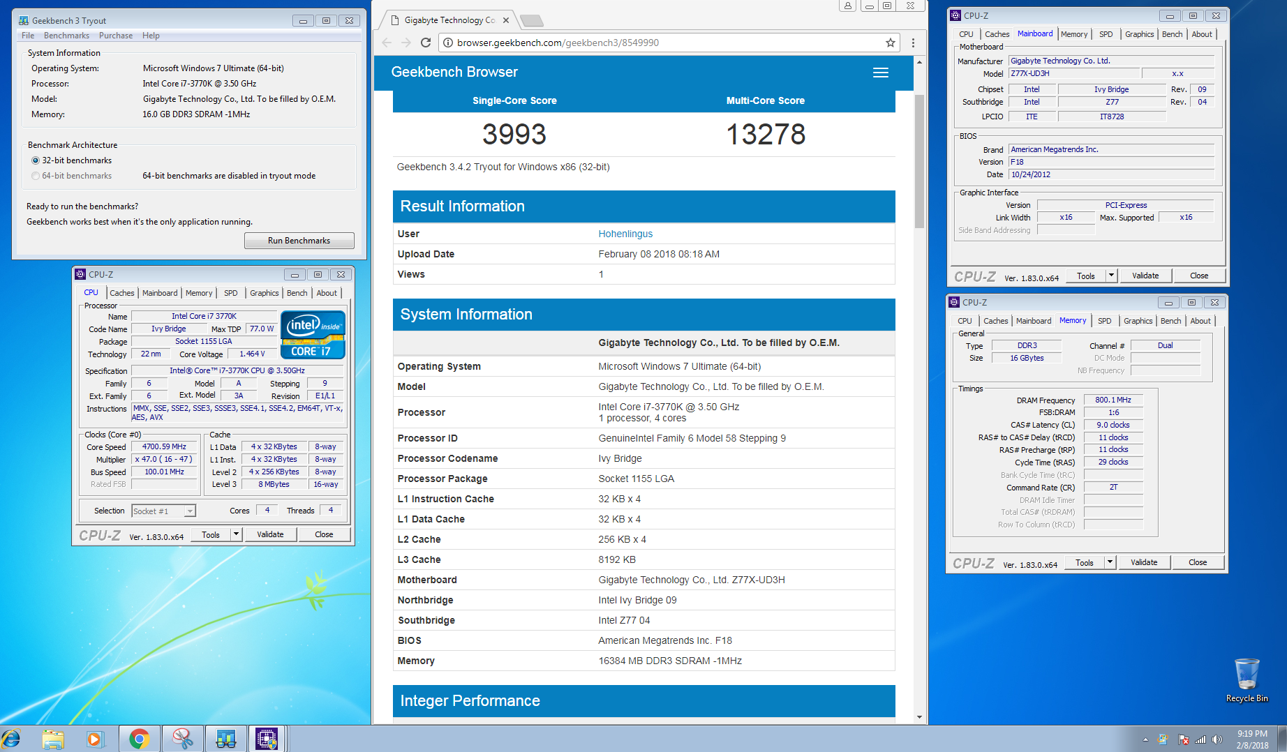
Task: Click the multi-core score 13278
Action: click(766, 134)
